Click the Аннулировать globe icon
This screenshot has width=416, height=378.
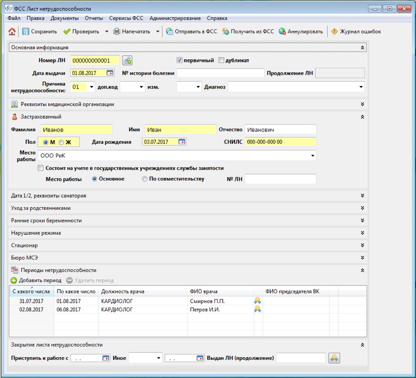(x=282, y=31)
